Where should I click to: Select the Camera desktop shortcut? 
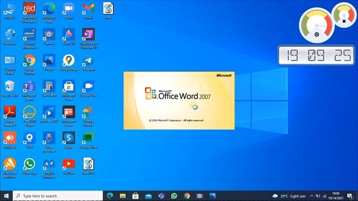point(49,37)
